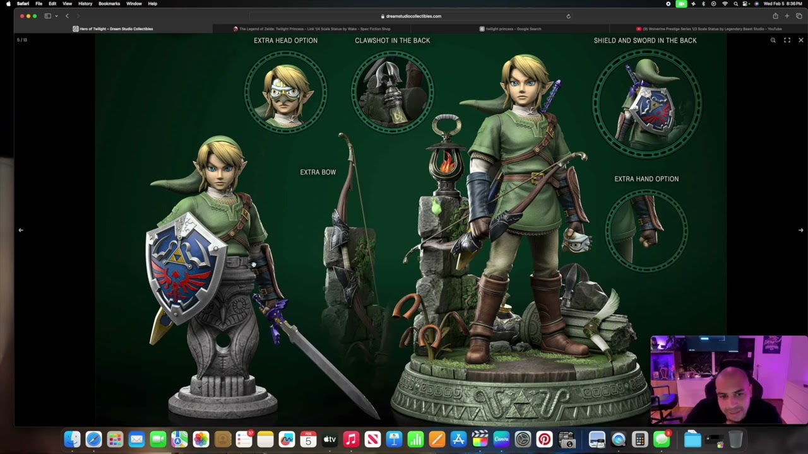Switch to Legend of Zelda Twilight Princess Spec Fiction tab
Viewport: 808px width, 454px height.
coord(312,29)
